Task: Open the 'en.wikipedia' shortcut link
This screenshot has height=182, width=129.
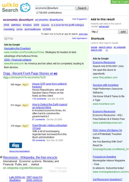Action: [119, 47]
